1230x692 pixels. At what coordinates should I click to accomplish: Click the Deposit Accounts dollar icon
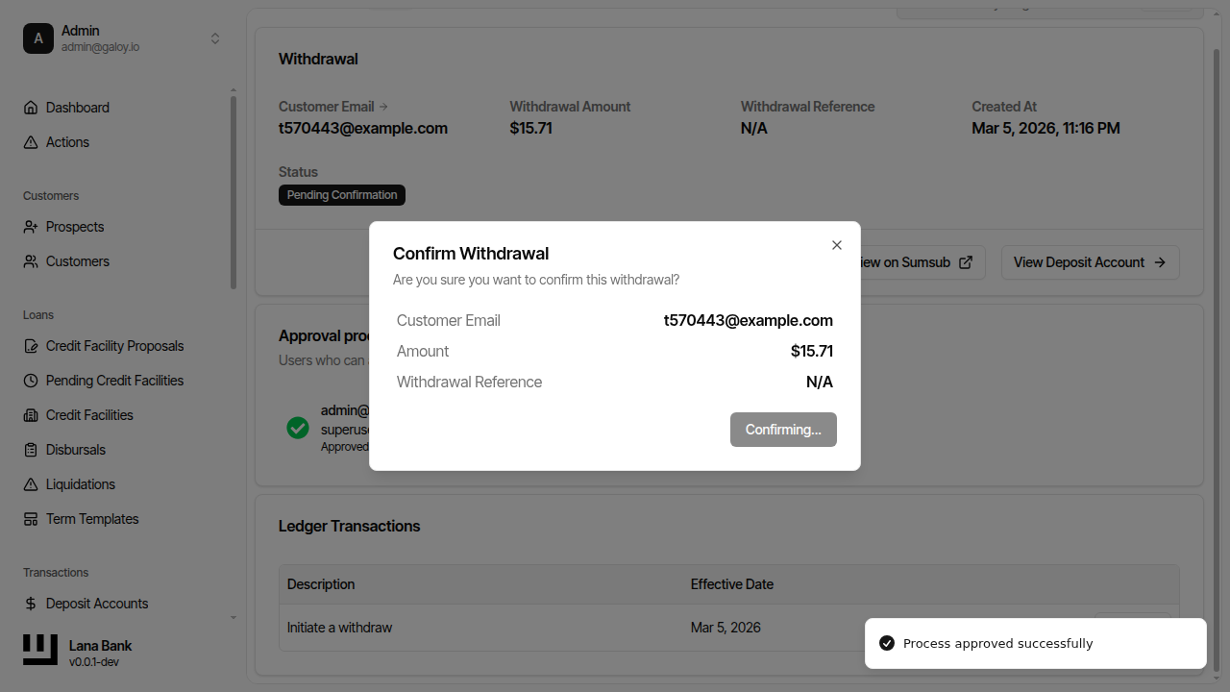click(30, 604)
